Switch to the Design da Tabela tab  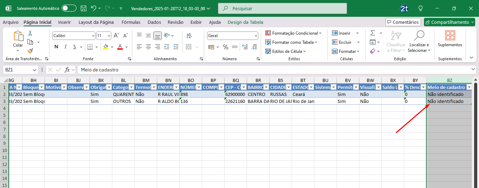click(245, 22)
